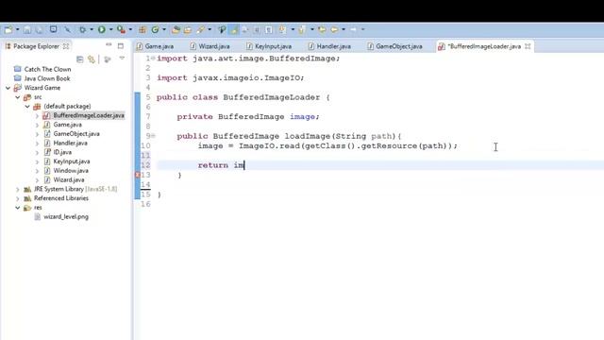Collapse the Wizard Game project
This screenshot has height=340, width=604.
coord(8,88)
